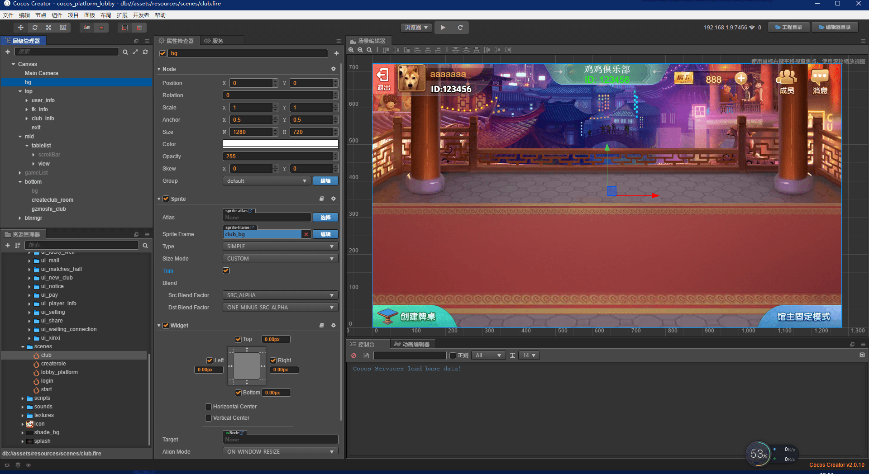Open Dst Blend Factor dropdown

(280, 308)
